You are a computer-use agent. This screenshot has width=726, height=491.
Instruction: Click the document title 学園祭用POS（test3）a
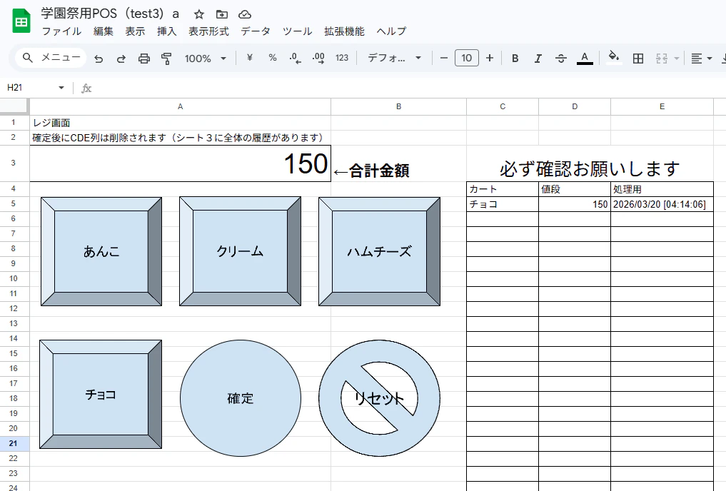point(110,14)
